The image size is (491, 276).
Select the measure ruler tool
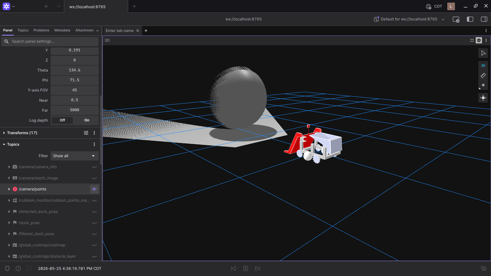coord(483,75)
